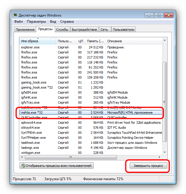Image resolution: width=186 pixels, height=194 pixels.
Task: Select the taskmgr.exe process
Action: click(x=91, y=148)
